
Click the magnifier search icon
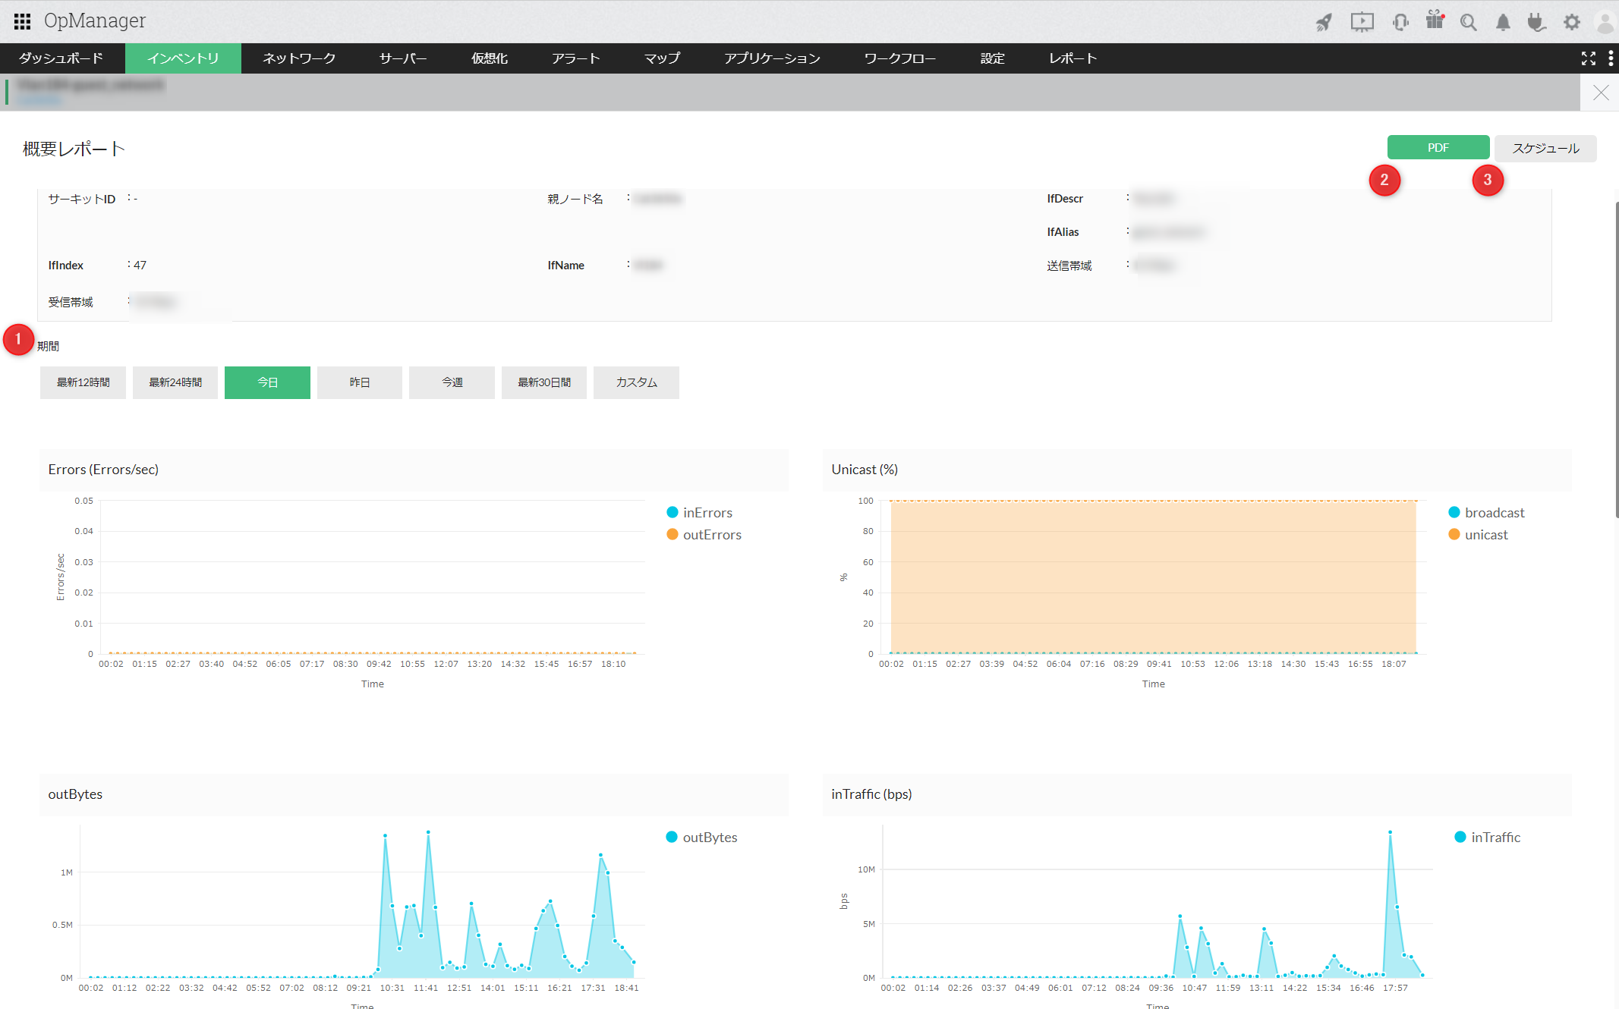[1468, 22]
